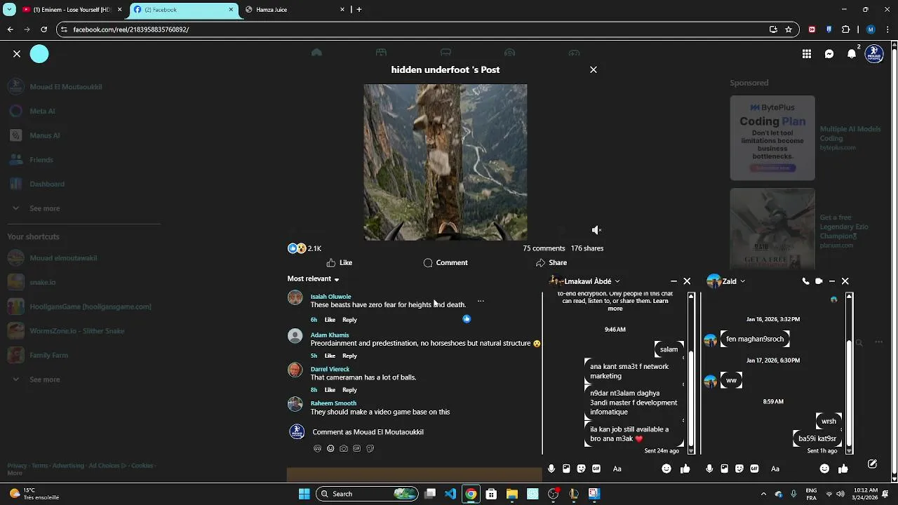
Task: Bookmark this page with the star
Action: tap(789, 29)
